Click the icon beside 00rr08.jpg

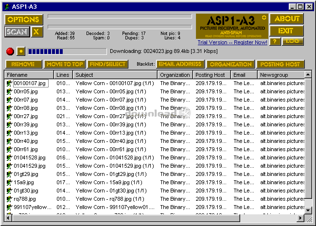click(9, 108)
